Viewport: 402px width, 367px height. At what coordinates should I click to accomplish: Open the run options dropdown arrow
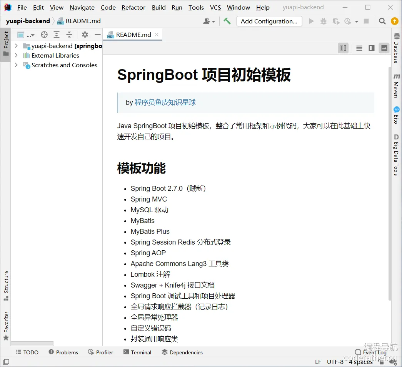click(x=357, y=21)
